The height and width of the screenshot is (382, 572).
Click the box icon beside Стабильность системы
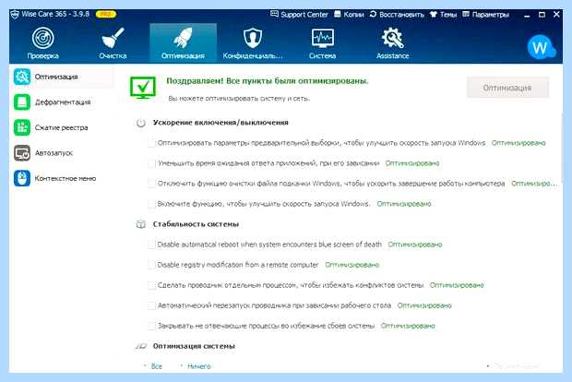(141, 224)
